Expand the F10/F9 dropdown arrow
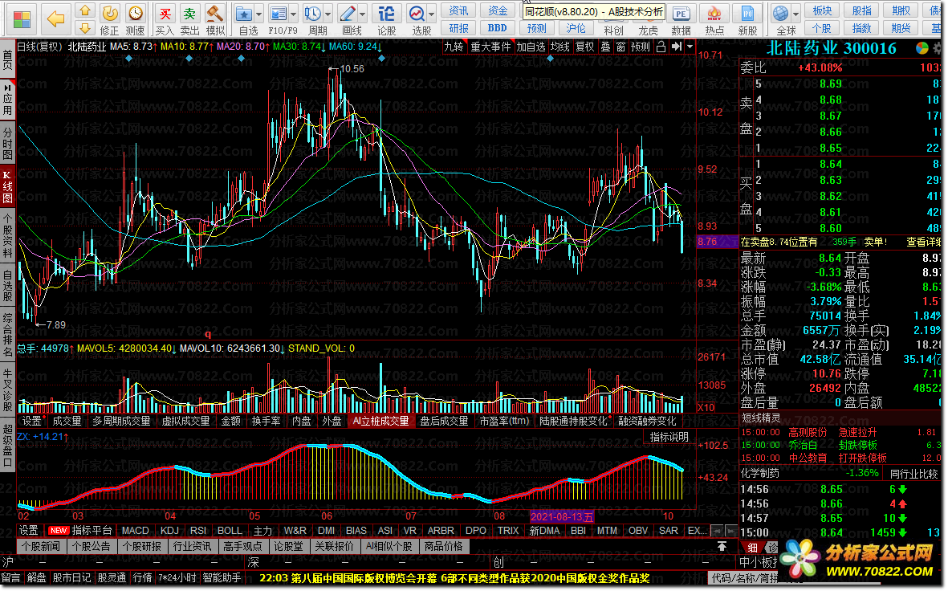The image size is (948, 591). 294,14
